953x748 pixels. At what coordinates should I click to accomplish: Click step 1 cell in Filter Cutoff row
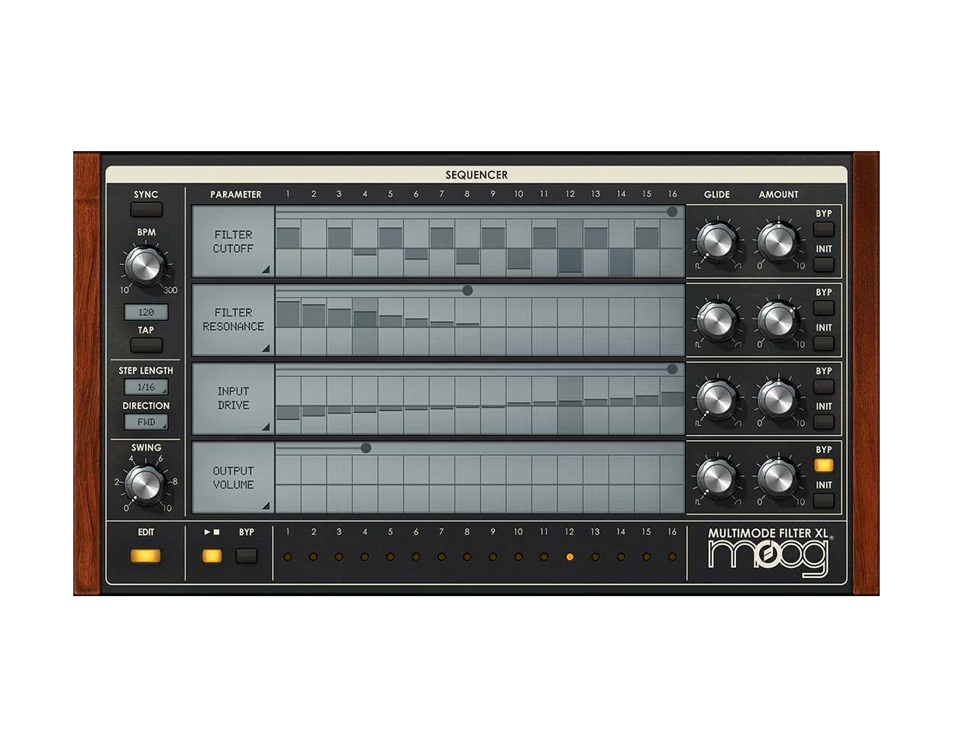point(288,248)
